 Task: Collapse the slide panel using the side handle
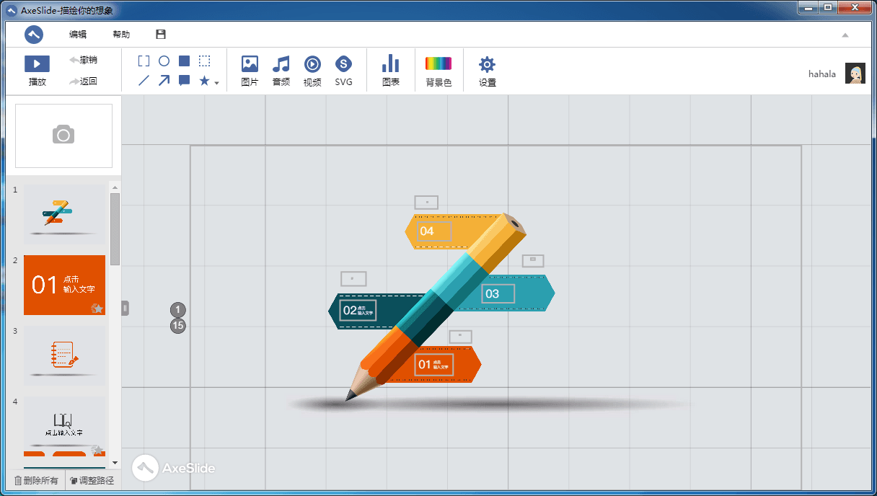click(125, 308)
